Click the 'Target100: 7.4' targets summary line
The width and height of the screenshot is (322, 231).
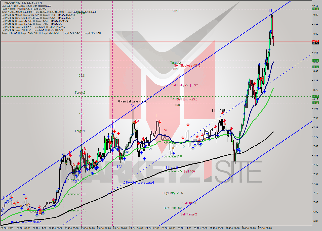(x=51, y=33)
